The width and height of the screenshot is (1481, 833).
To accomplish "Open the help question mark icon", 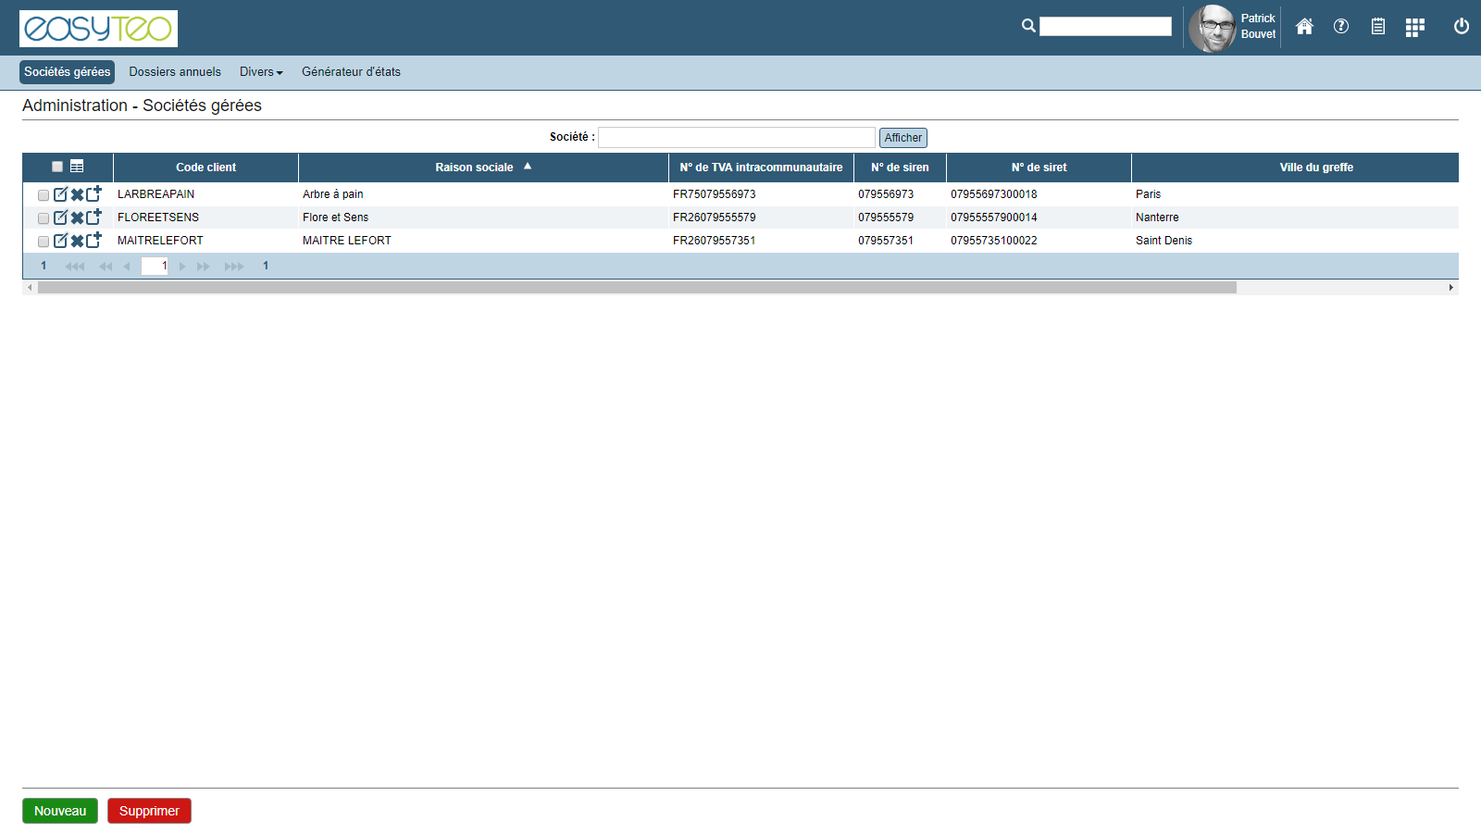I will [1341, 27].
